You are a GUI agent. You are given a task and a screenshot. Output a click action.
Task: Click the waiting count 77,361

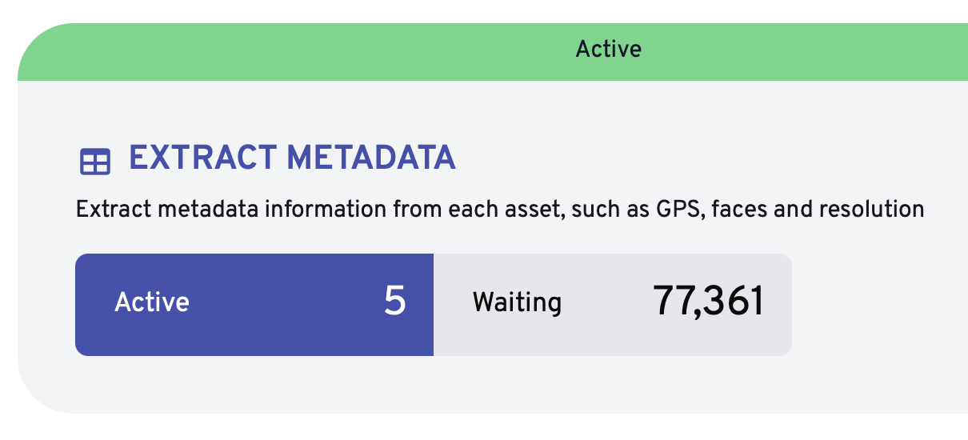tap(708, 302)
